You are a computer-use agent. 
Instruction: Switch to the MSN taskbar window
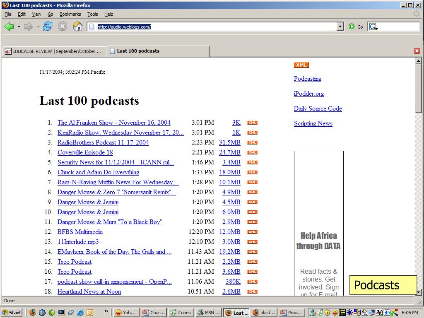209,313
